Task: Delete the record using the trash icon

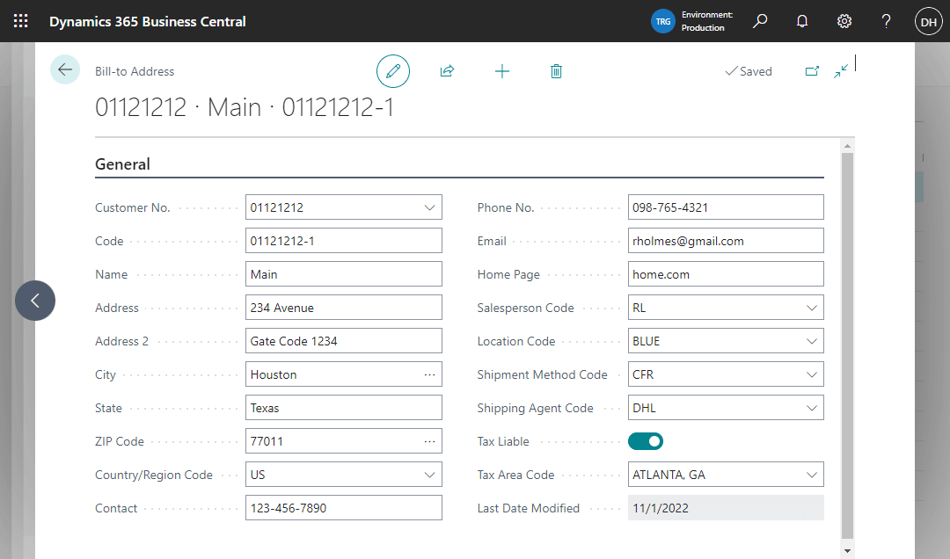Action: 556,71
